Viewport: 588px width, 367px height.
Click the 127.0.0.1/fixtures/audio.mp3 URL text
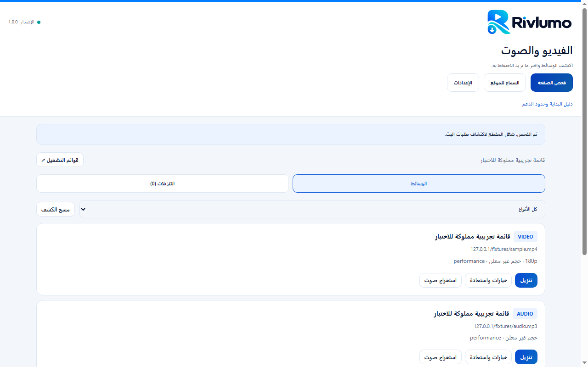pyautogui.click(x=505, y=326)
